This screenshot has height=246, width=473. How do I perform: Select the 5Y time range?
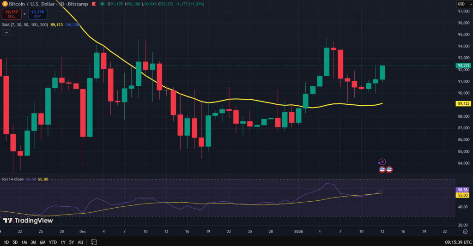[x=72, y=242]
